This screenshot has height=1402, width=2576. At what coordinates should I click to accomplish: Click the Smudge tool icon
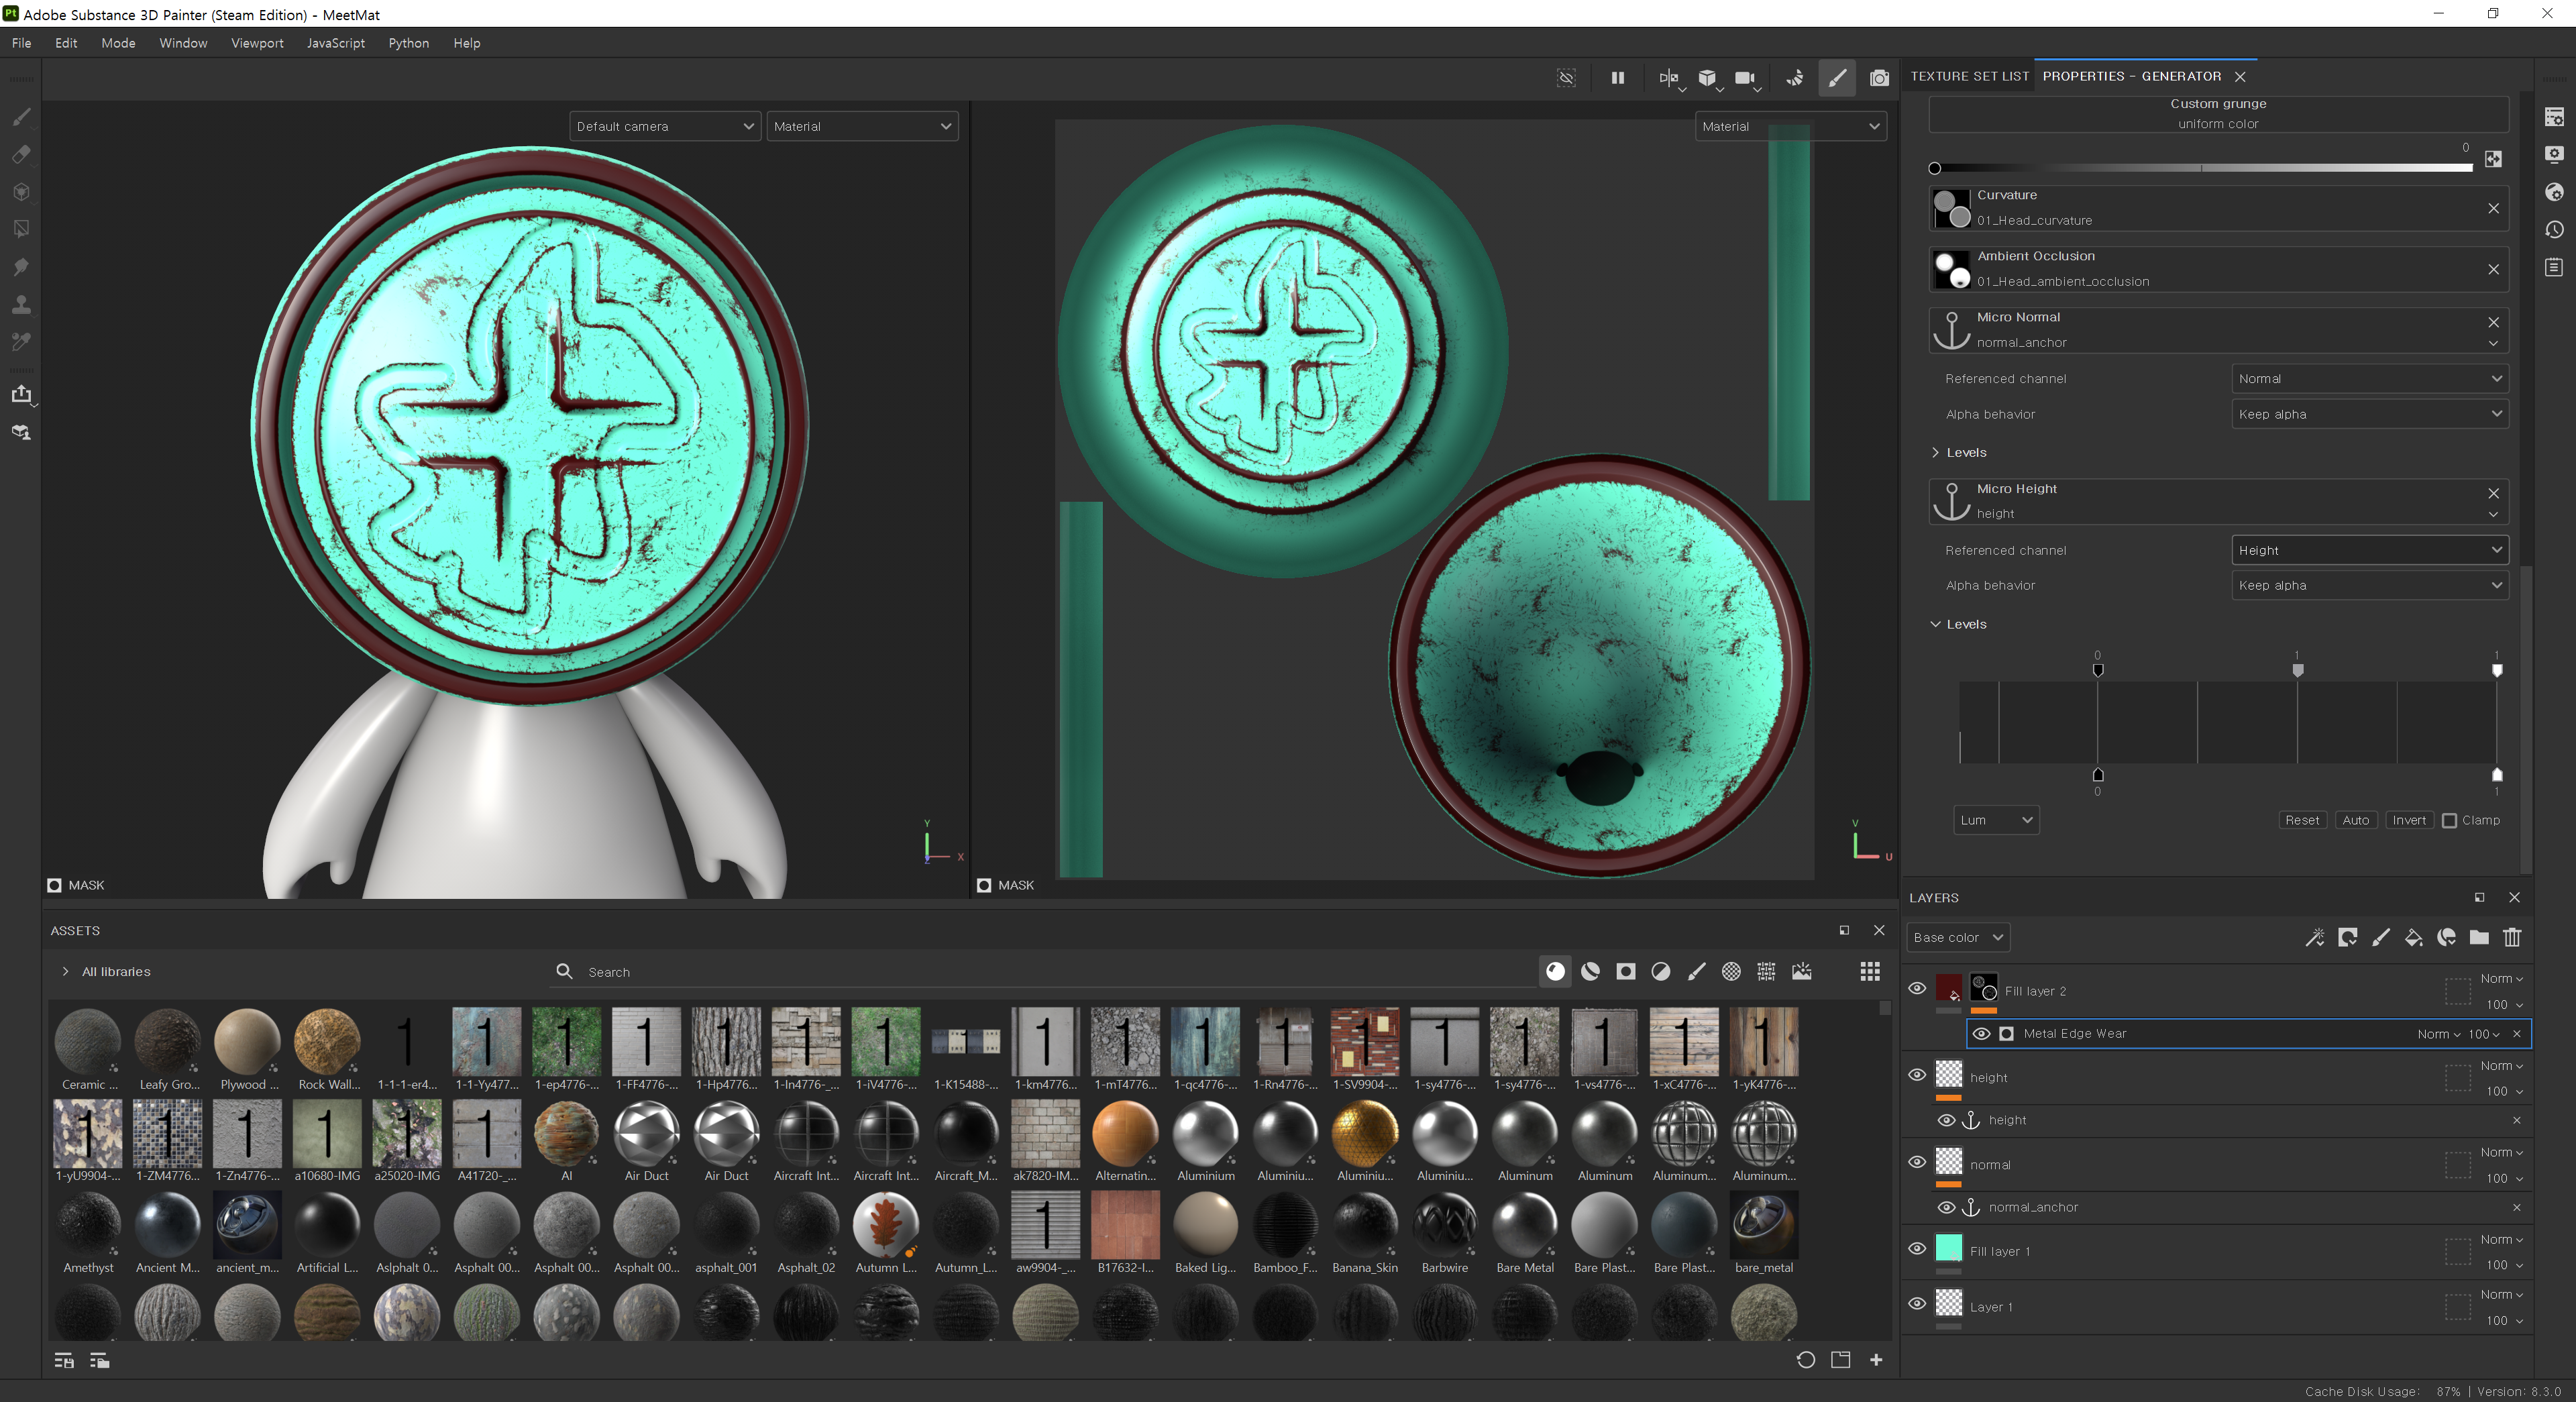(x=21, y=267)
